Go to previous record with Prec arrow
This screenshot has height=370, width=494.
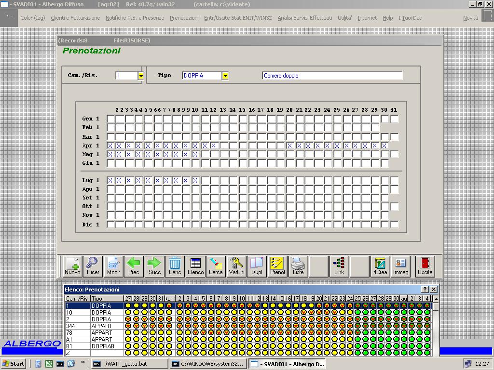click(134, 266)
